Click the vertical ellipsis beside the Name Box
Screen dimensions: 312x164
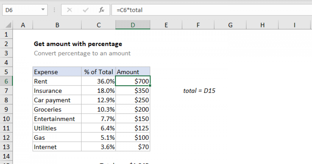54,10
